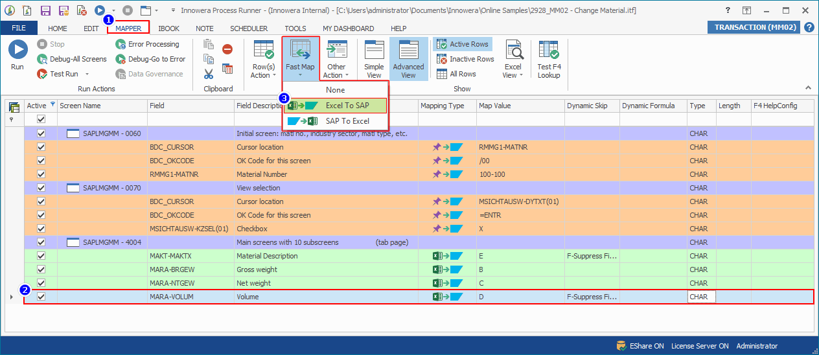
Task: Click the purple save icon in title bar
Action: (45, 10)
